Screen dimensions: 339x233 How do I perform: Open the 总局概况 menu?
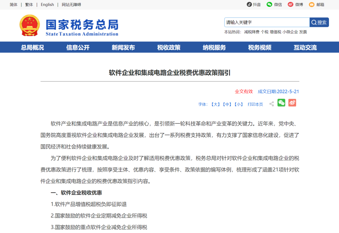click(32, 47)
